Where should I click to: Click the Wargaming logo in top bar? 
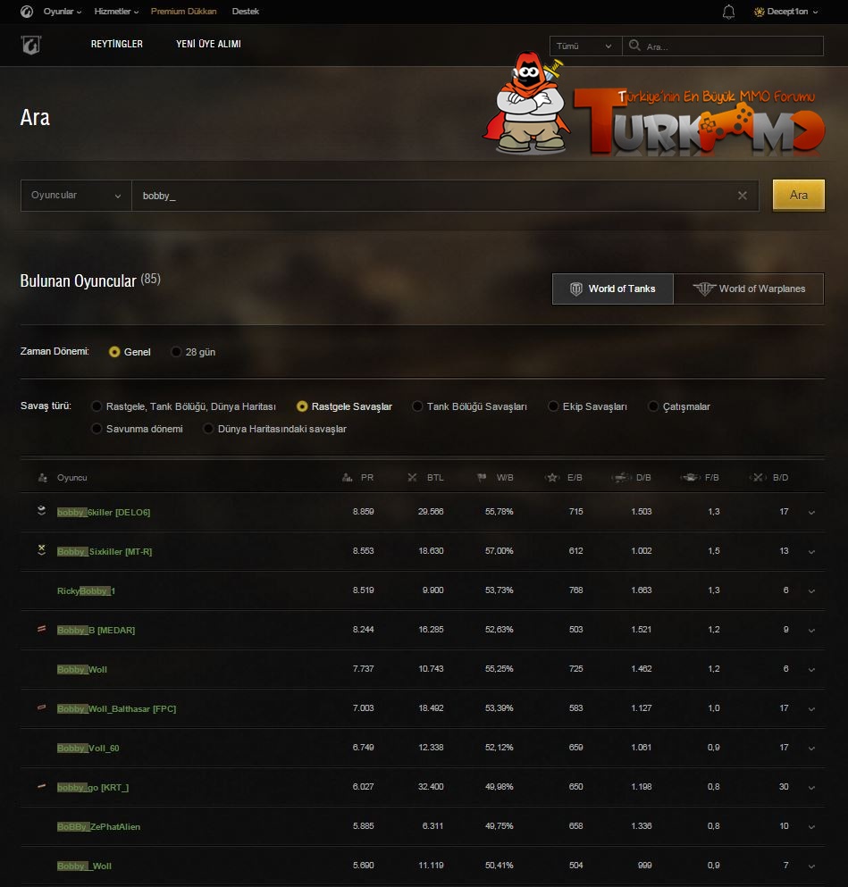[x=27, y=12]
